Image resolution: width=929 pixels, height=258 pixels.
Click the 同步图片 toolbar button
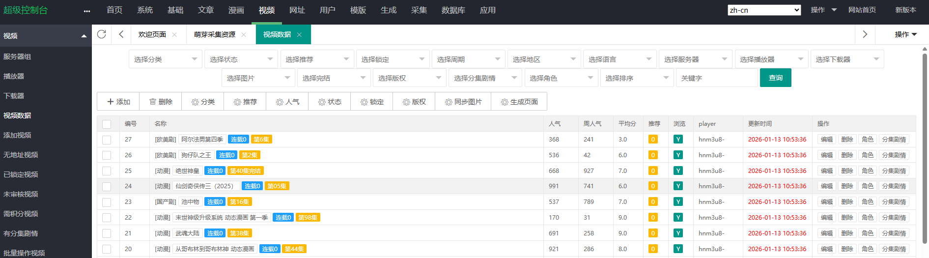point(463,102)
